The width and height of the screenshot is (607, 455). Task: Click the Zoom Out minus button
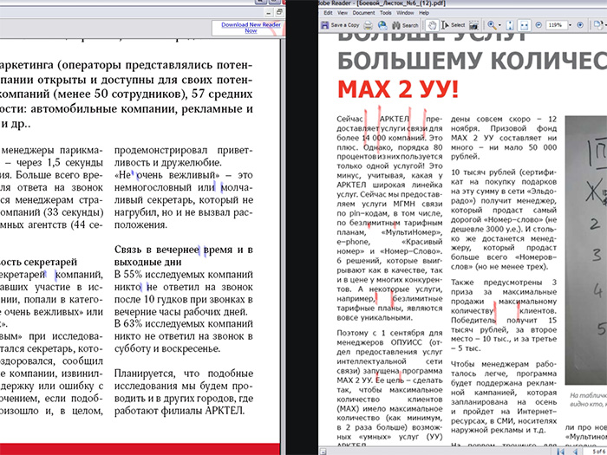[538, 25]
